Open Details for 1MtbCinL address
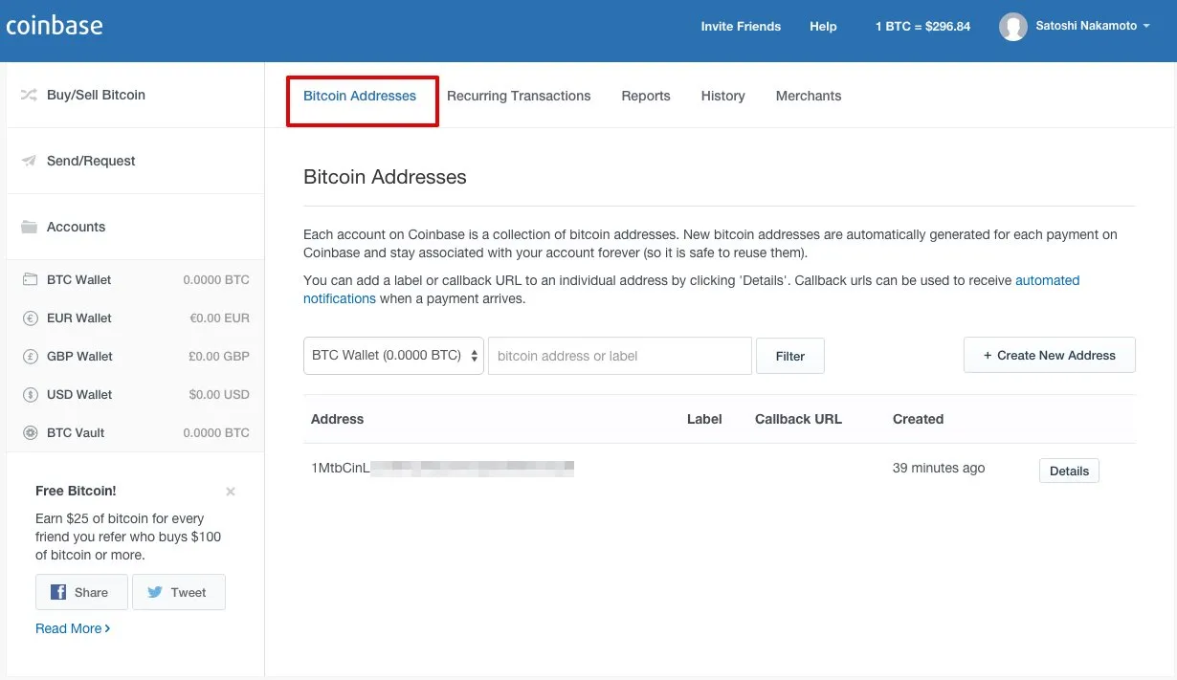Viewport: 1177px width, 680px height. [1069, 471]
